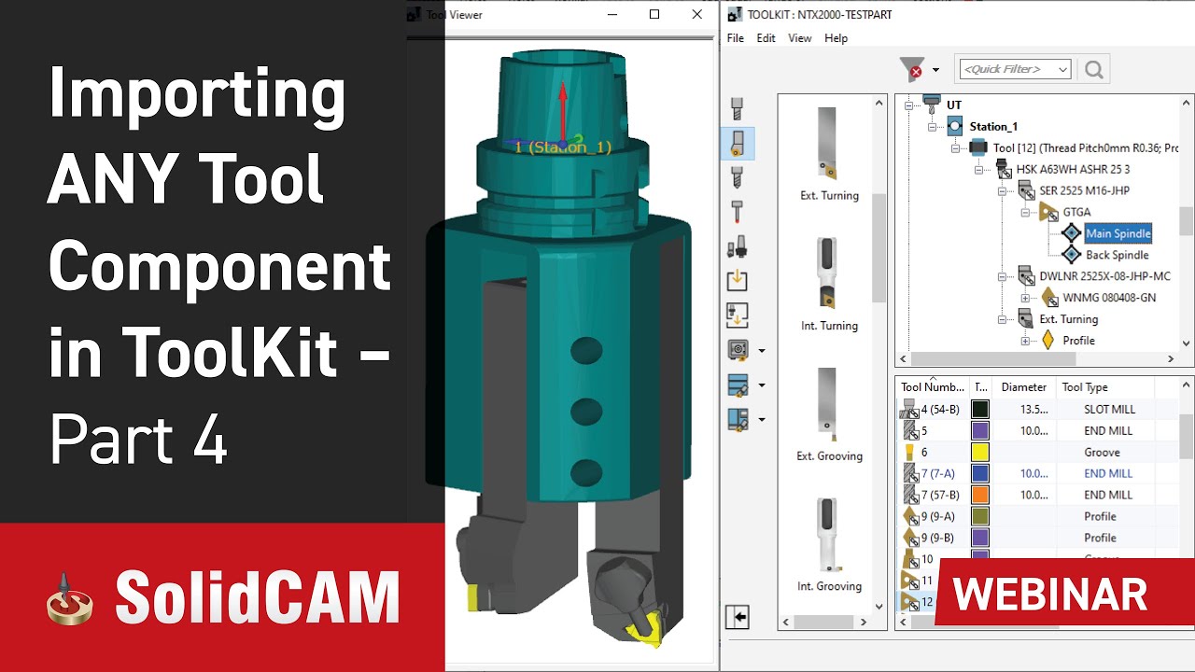Click the search magnifier icon
1195x672 pixels.
point(1094,69)
